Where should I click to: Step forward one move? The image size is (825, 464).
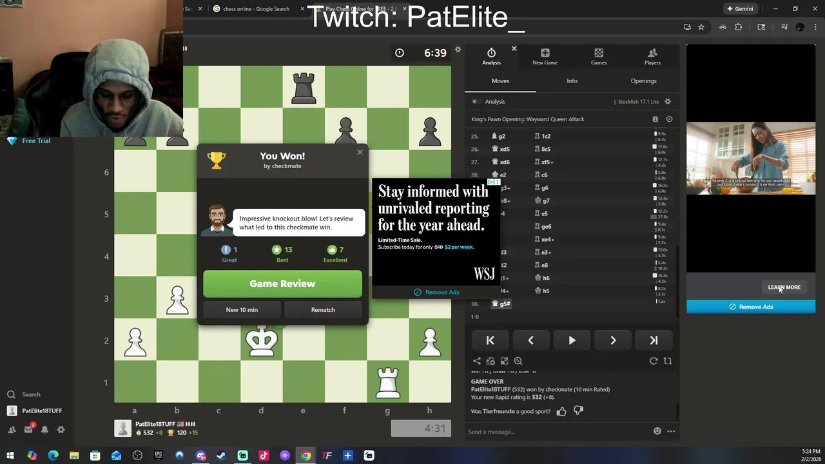click(x=613, y=340)
